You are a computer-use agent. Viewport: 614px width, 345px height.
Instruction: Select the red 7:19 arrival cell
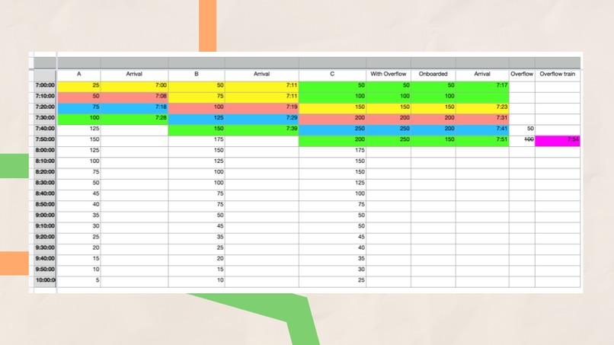point(261,107)
